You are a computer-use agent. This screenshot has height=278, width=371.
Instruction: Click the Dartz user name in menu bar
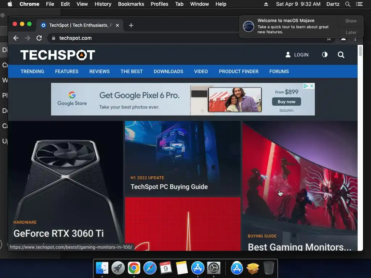tap(333, 4)
